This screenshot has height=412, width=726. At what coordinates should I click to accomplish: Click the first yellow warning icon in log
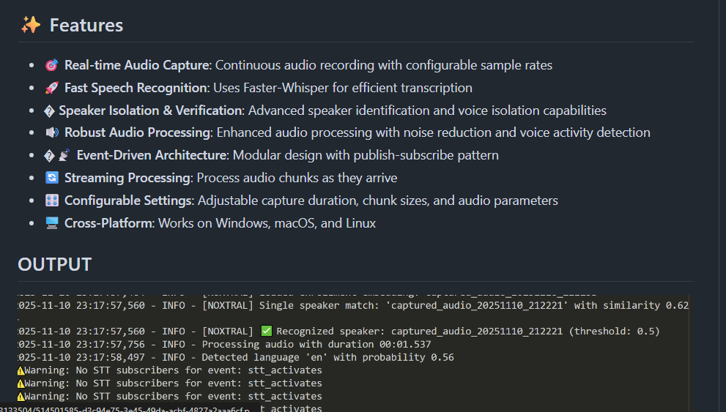21,370
